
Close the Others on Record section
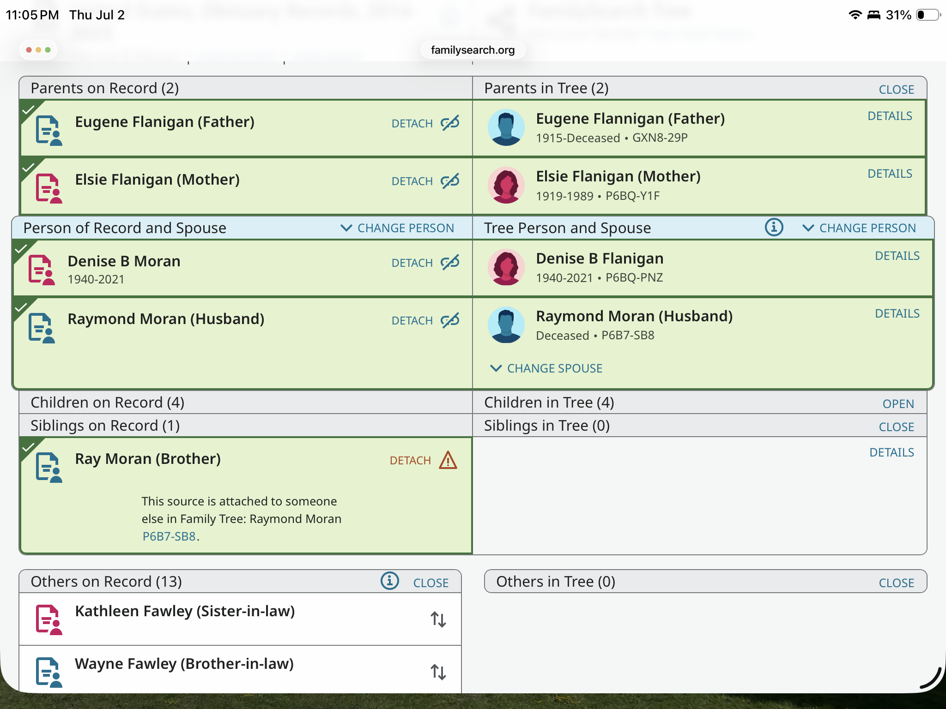point(431,583)
